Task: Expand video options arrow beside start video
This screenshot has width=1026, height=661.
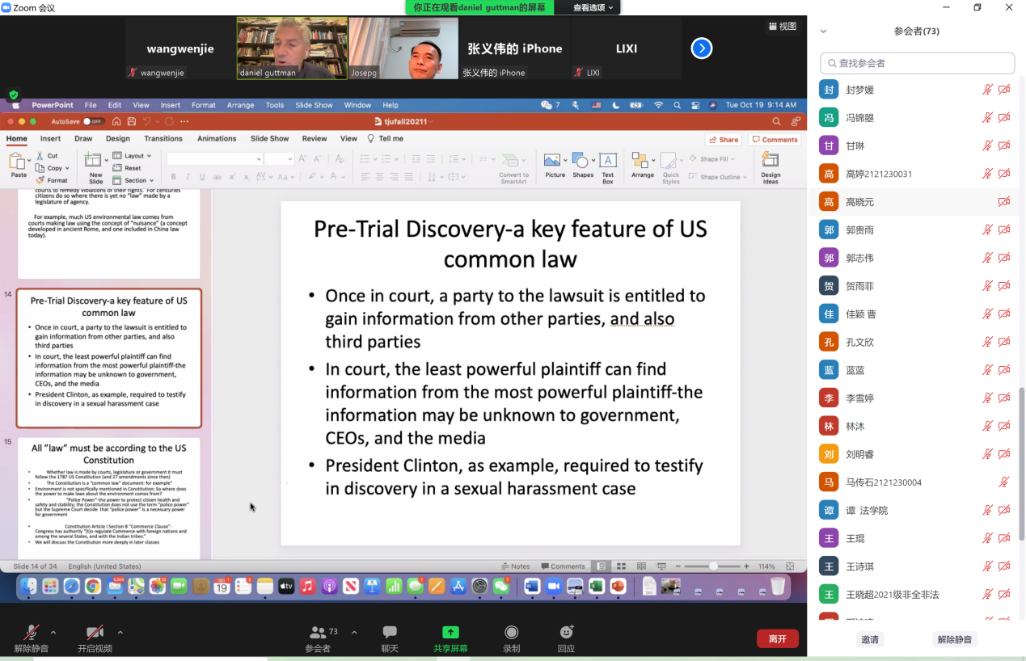Action: click(120, 633)
